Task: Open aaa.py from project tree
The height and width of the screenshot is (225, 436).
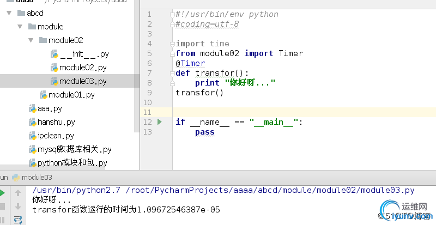Action: click(45, 108)
